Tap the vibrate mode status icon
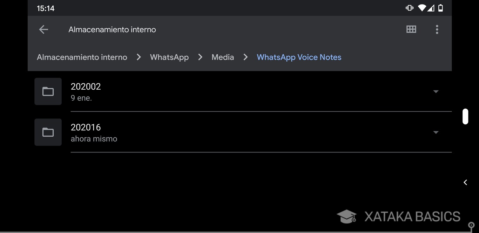 point(409,8)
